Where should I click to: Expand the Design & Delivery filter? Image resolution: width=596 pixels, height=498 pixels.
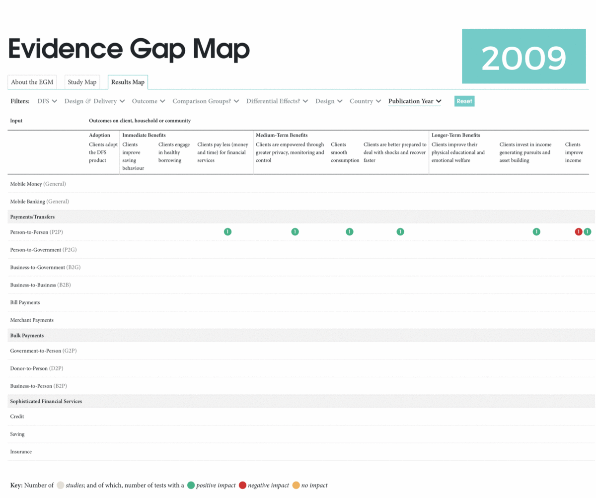[94, 101]
